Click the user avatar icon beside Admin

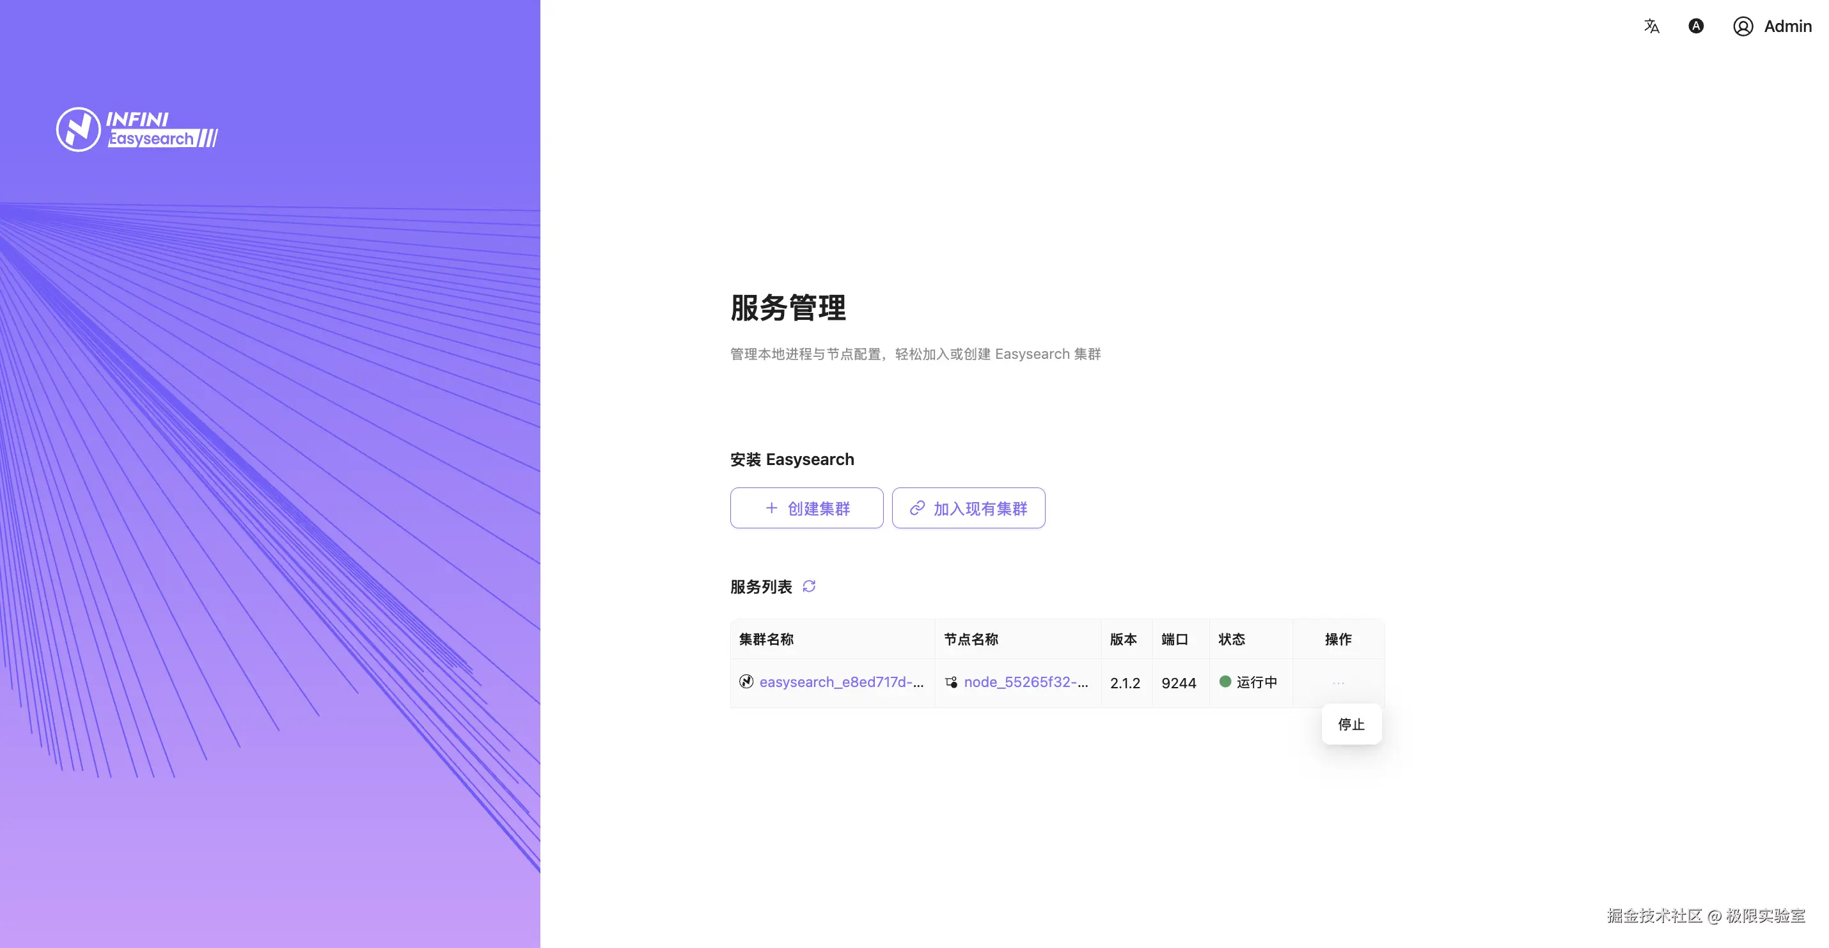tap(1743, 26)
